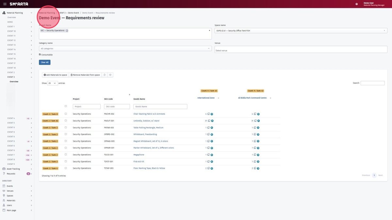Open Requests in the sidebar

11,174
